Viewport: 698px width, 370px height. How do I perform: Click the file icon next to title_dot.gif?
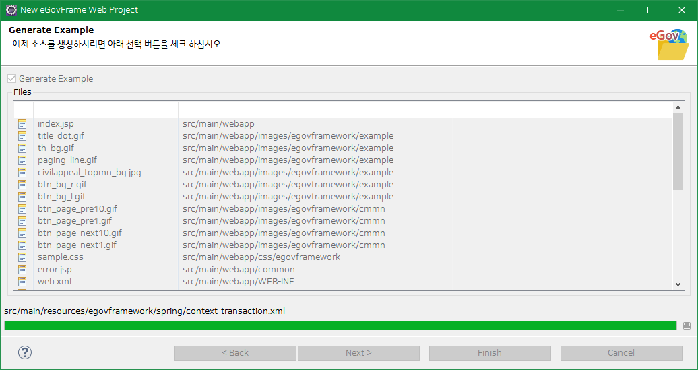point(22,135)
